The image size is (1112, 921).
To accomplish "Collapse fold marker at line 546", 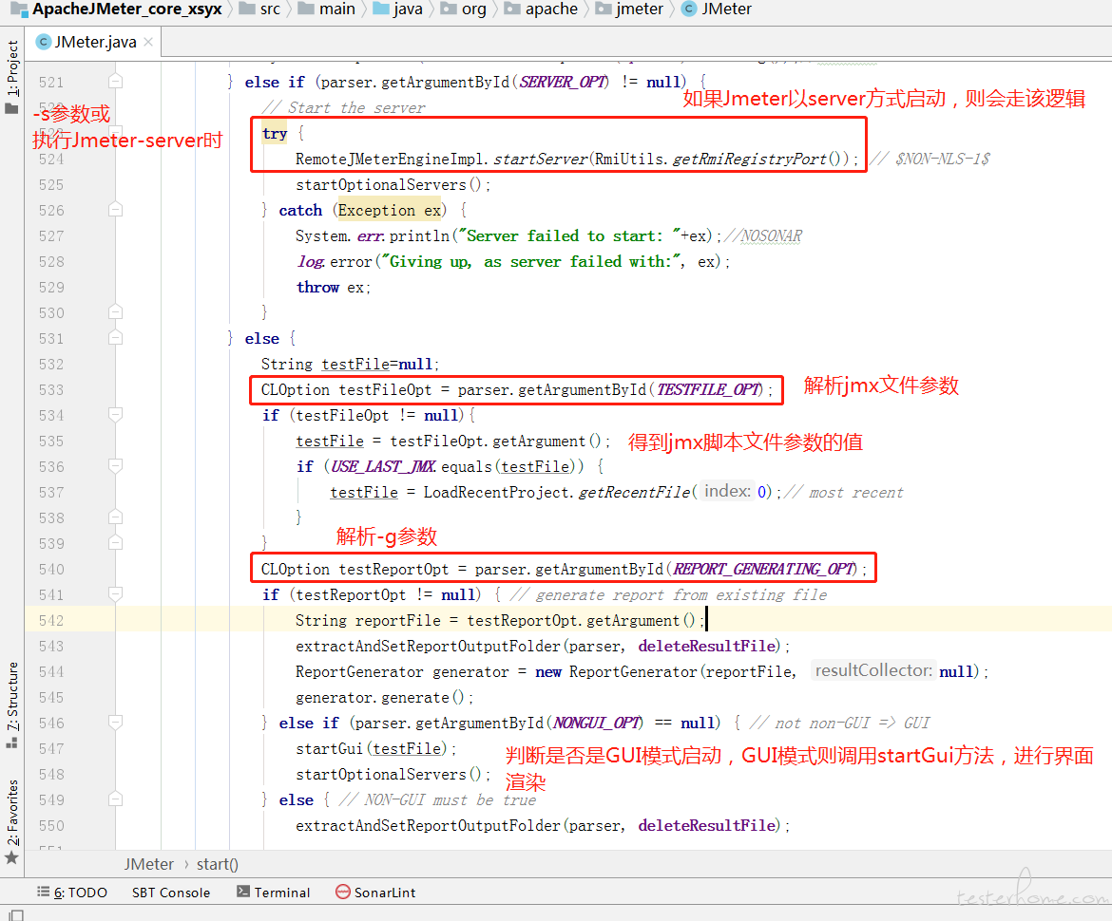I will tap(116, 723).
